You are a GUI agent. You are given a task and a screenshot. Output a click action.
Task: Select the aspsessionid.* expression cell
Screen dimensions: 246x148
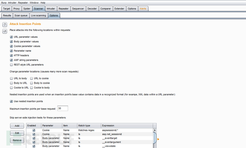click(x=127, y=130)
